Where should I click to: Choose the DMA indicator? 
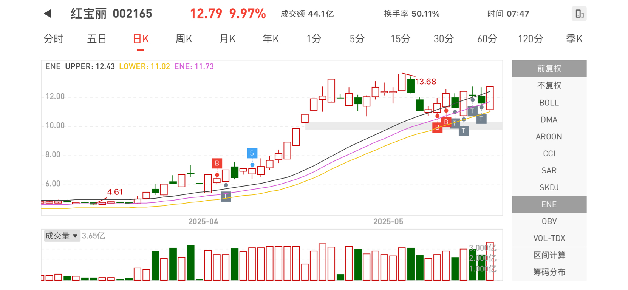[x=549, y=120]
